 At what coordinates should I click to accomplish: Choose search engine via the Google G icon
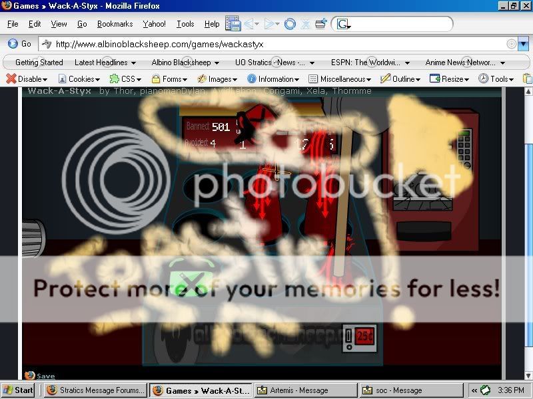[x=342, y=24]
